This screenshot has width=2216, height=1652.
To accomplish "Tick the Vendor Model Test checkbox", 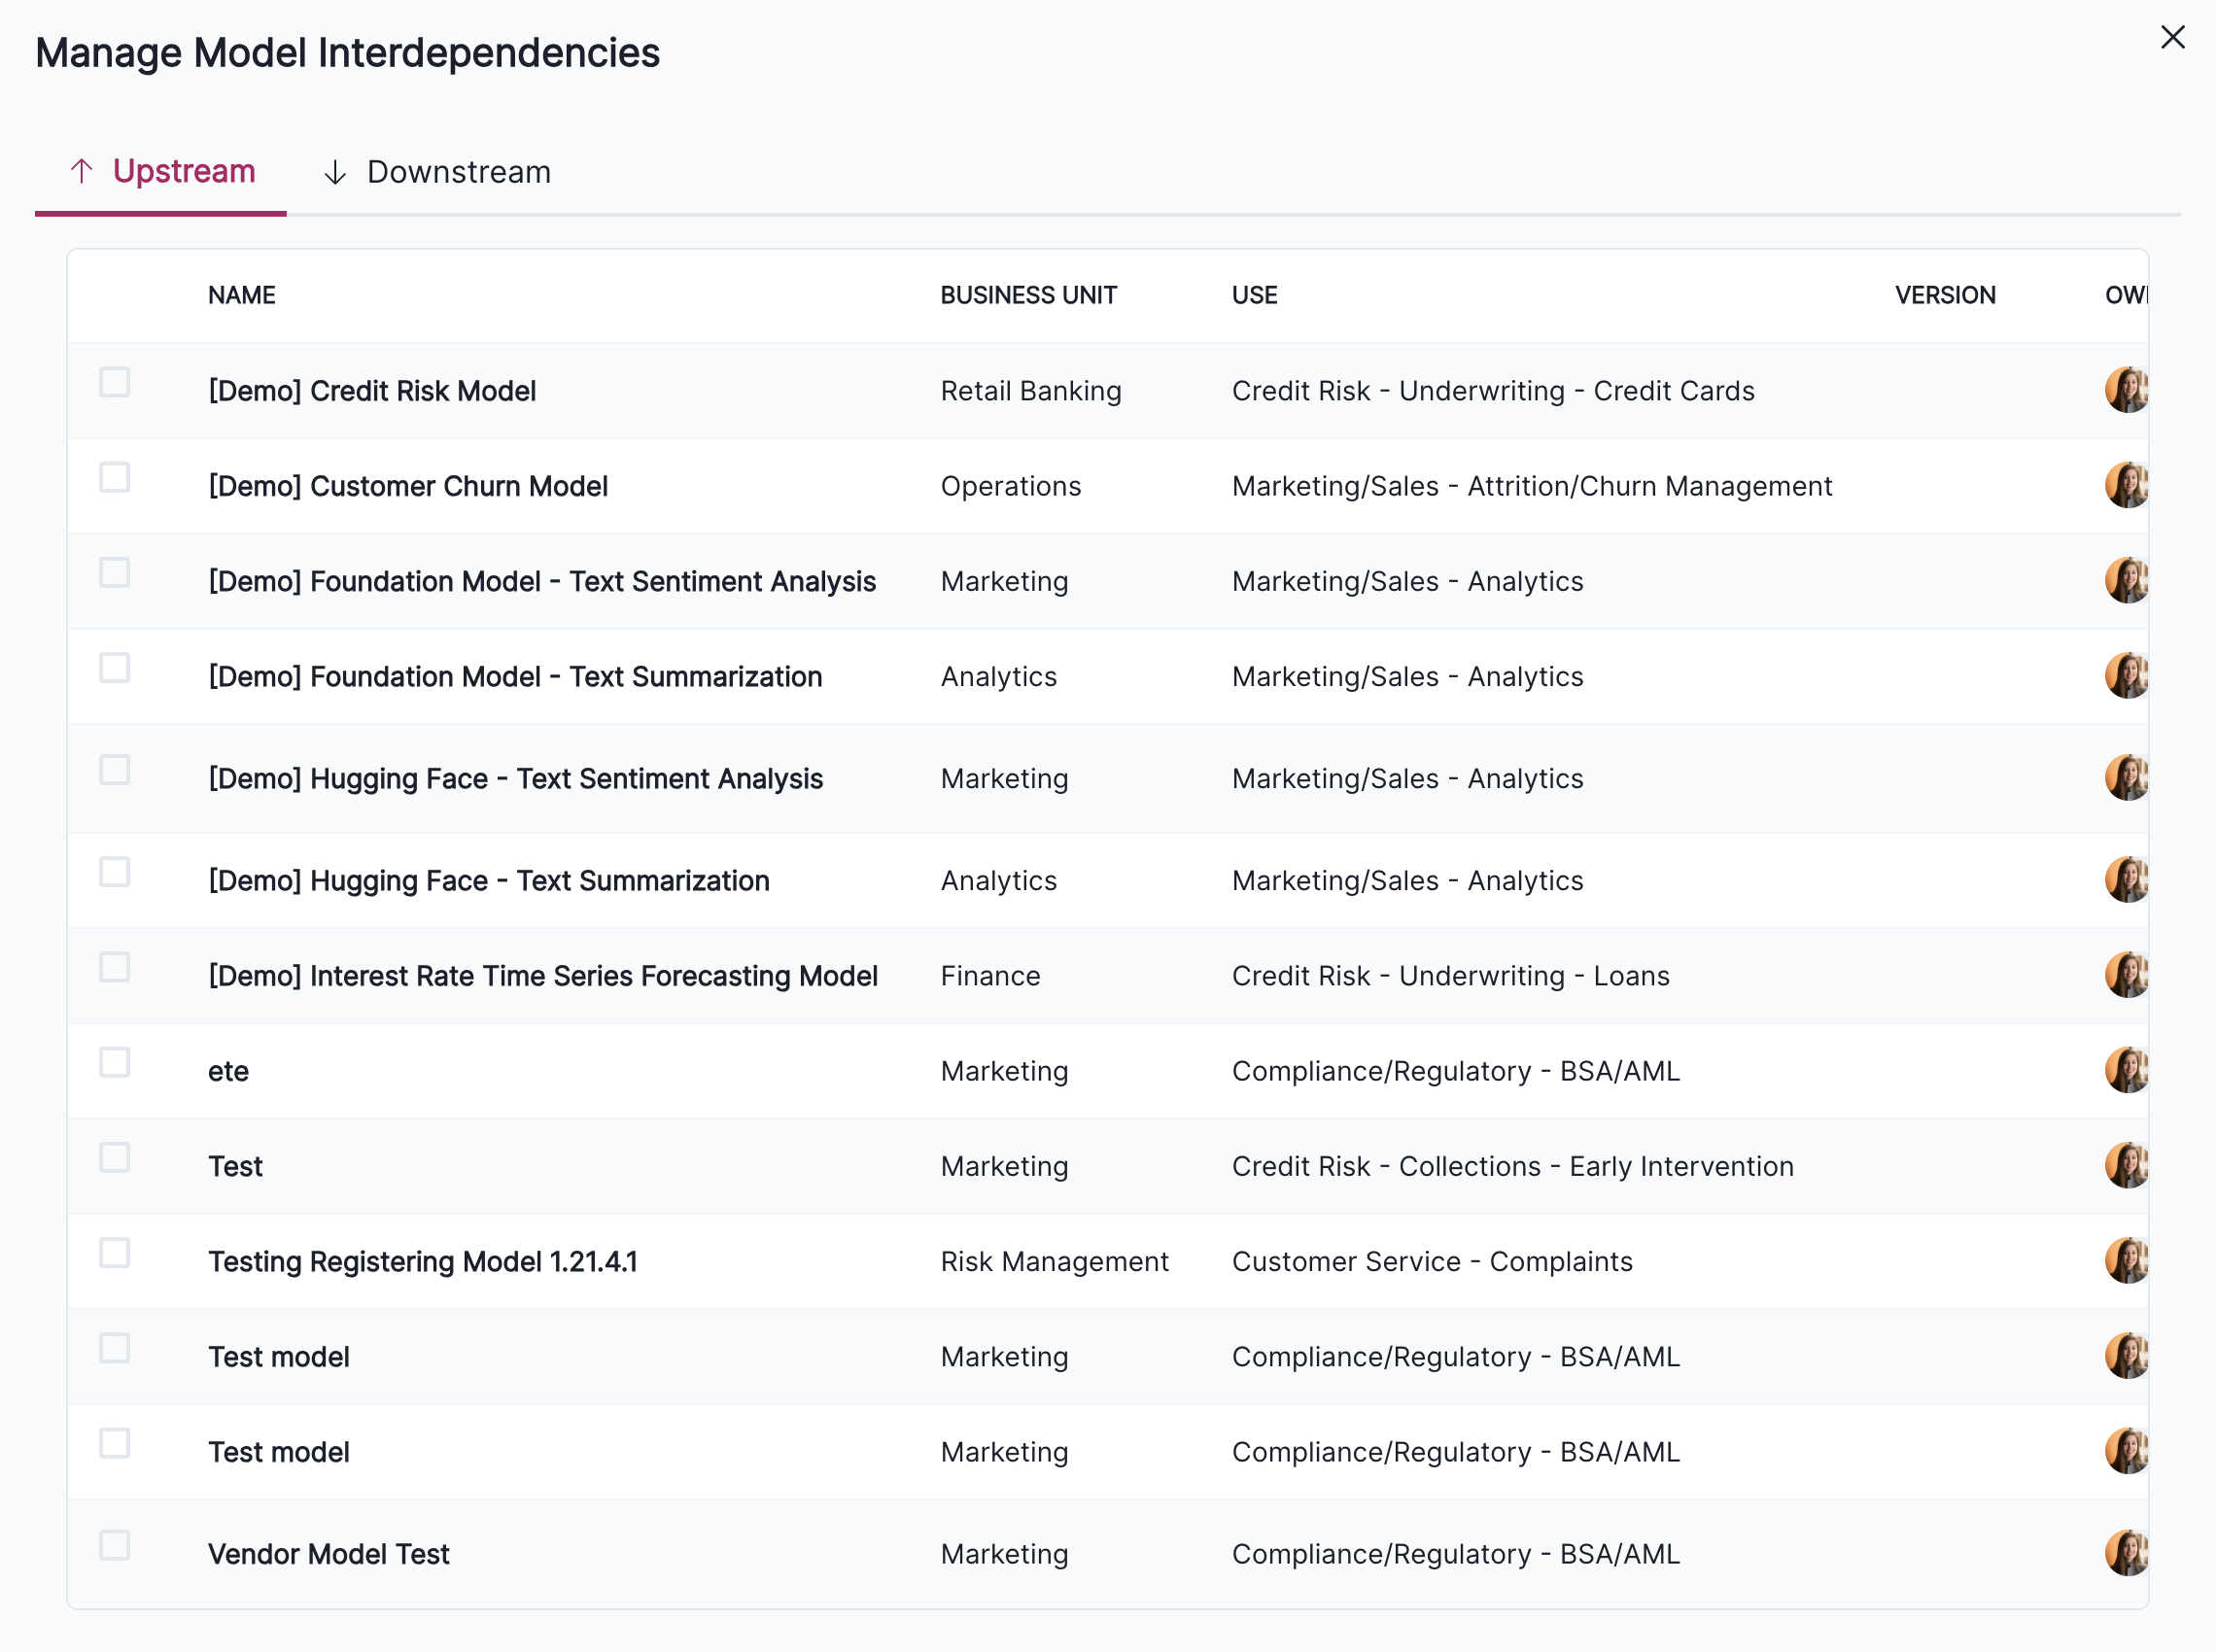I will (x=114, y=1543).
